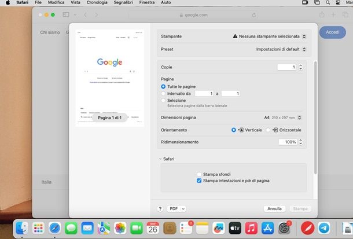Click the Ridimensionamento 100% field
Image resolution: width=353 pixels, height=239 pixels.
pos(288,142)
